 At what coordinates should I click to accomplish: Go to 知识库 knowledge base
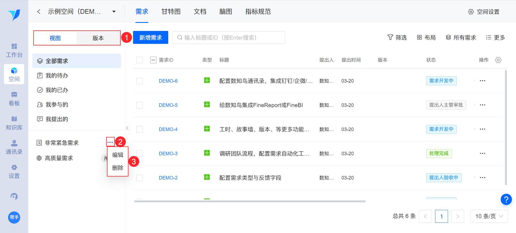pos(14,123)
